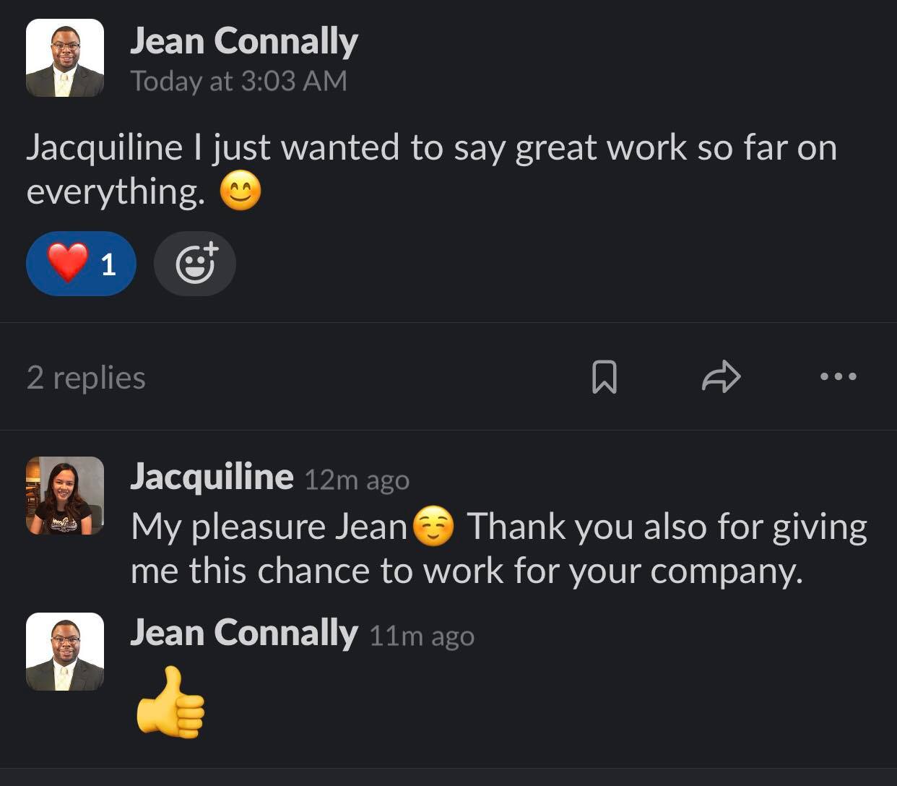Click the "Today at 3:03 AM" timestamp
Viewport: 897px width, 786px height.
[238, 81]
